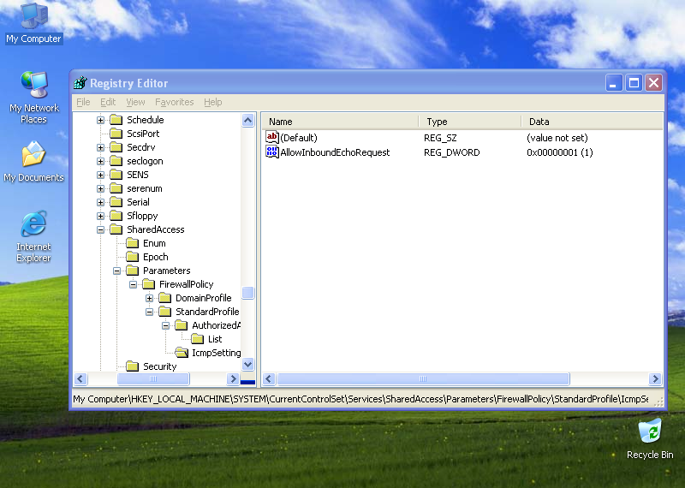Click tree pane scroll right arrow
The image size is (685, 488).
233,378
